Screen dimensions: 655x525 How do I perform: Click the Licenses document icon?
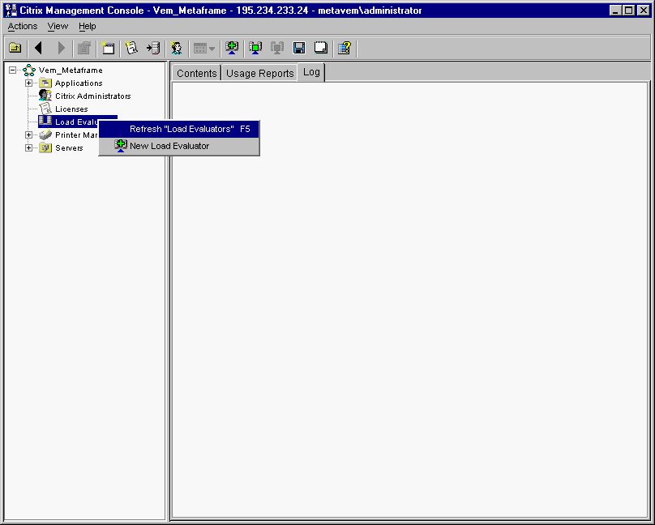click(x=45, y=109)
